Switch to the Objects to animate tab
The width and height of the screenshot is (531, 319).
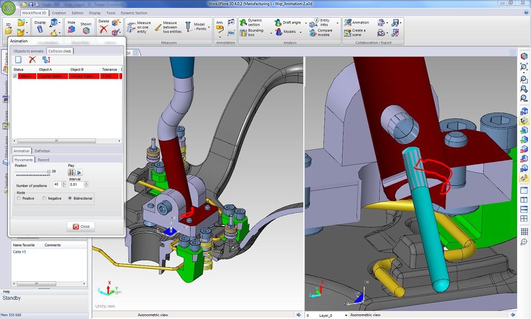coord(29,51)
